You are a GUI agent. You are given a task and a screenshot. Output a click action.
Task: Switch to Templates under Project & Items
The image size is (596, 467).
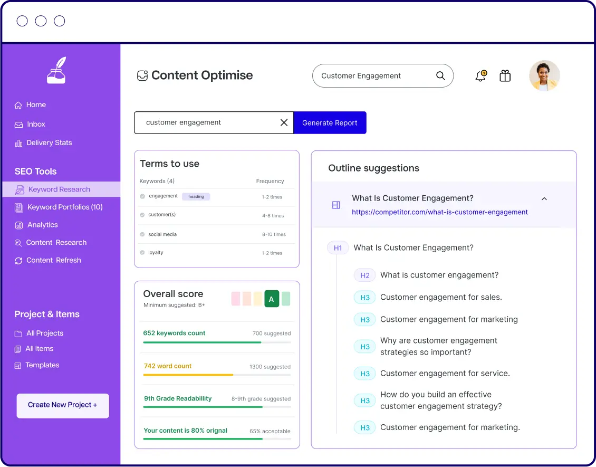tap(43, 365)
